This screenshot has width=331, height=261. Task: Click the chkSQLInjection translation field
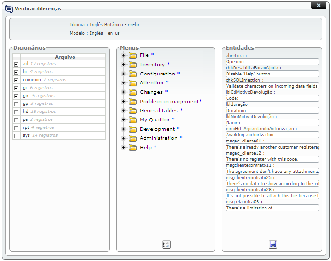pyautogui.click(x=272, y=86)
